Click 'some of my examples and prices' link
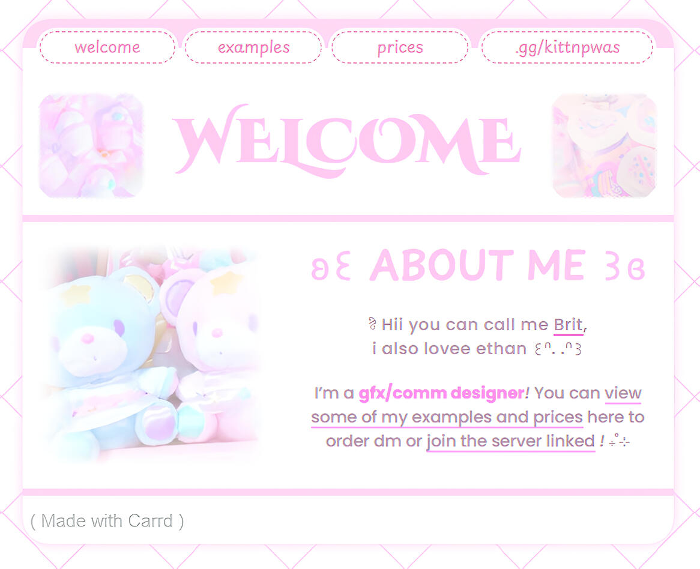 pyautogui.click(x=447, y=418)
